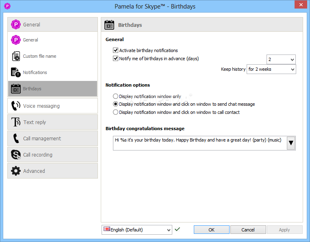Click the Custom file name document icon
This screenshot has width=310, height=242.
pos(16,56)
